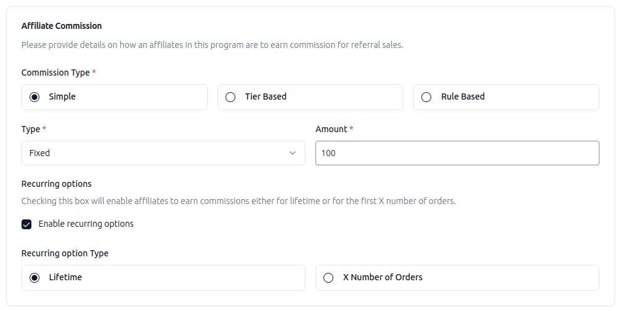Click the "Recurring options" subheading
621x311 pixels.
56,184
